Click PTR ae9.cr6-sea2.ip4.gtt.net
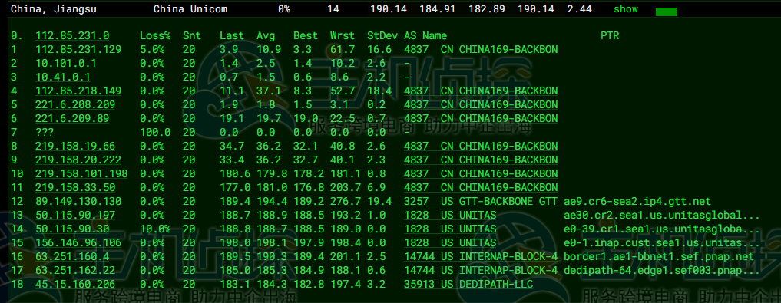781x303 pixels. point(637,202)
